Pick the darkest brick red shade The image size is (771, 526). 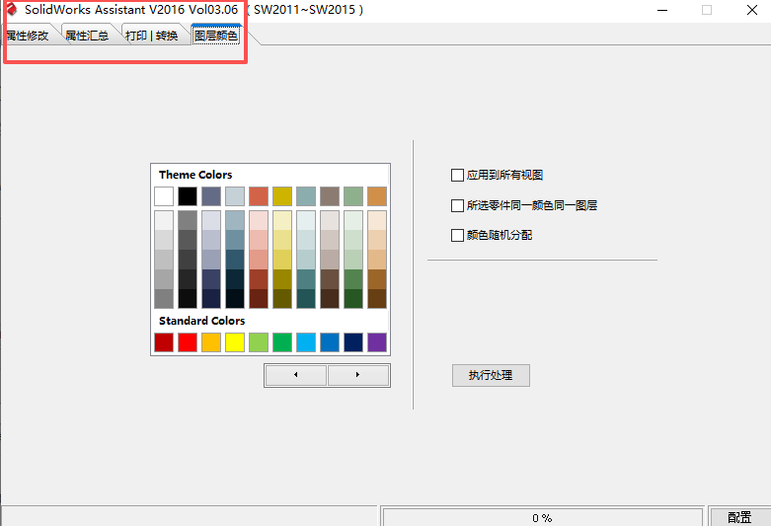point(258,298)
